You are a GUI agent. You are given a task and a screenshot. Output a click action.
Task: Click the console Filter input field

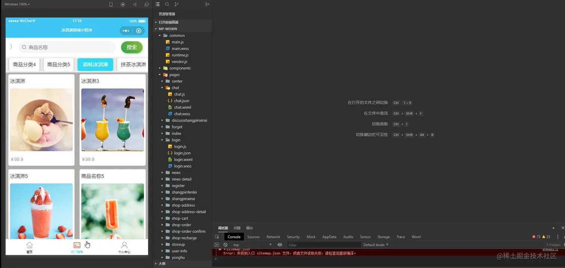tap(324, 245)
